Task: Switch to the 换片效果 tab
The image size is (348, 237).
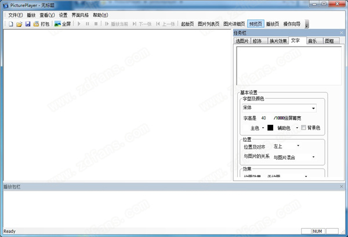Action: [x=278, y=41]
